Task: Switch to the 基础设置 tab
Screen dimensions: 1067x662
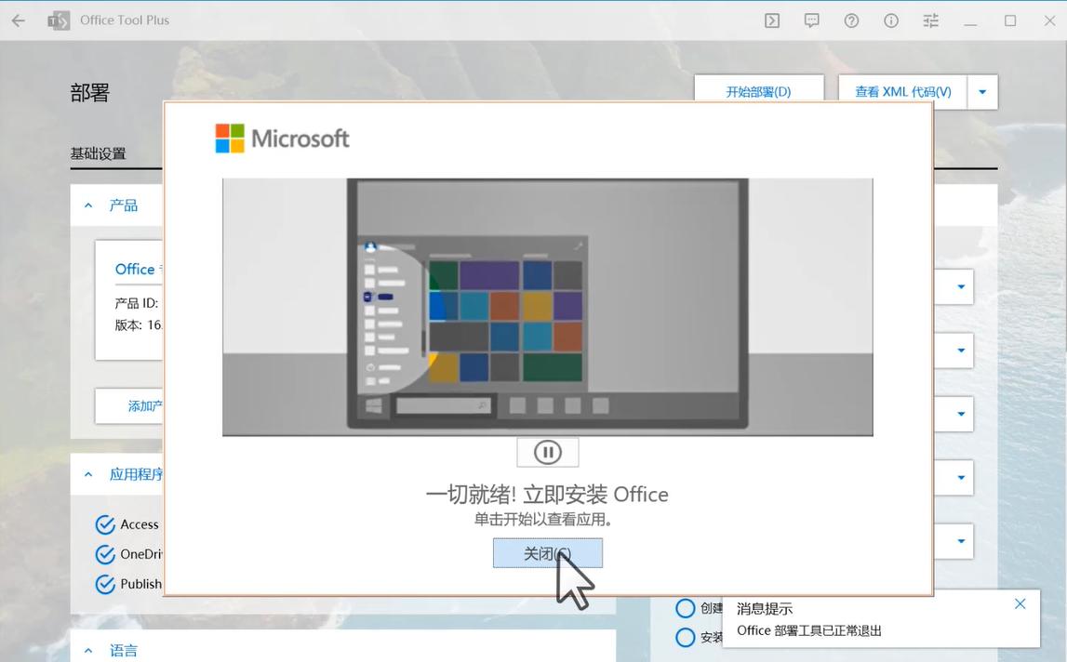Action: pyautogui.click(x=99, y=152)
